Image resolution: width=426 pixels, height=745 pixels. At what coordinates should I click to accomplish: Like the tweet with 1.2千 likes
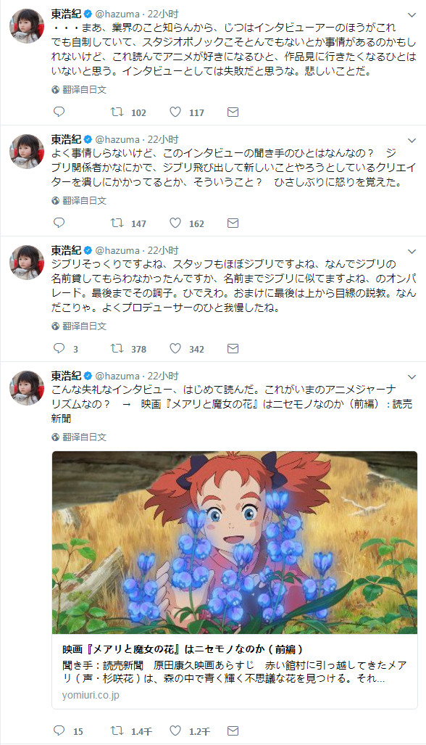[x=175, y=730]
